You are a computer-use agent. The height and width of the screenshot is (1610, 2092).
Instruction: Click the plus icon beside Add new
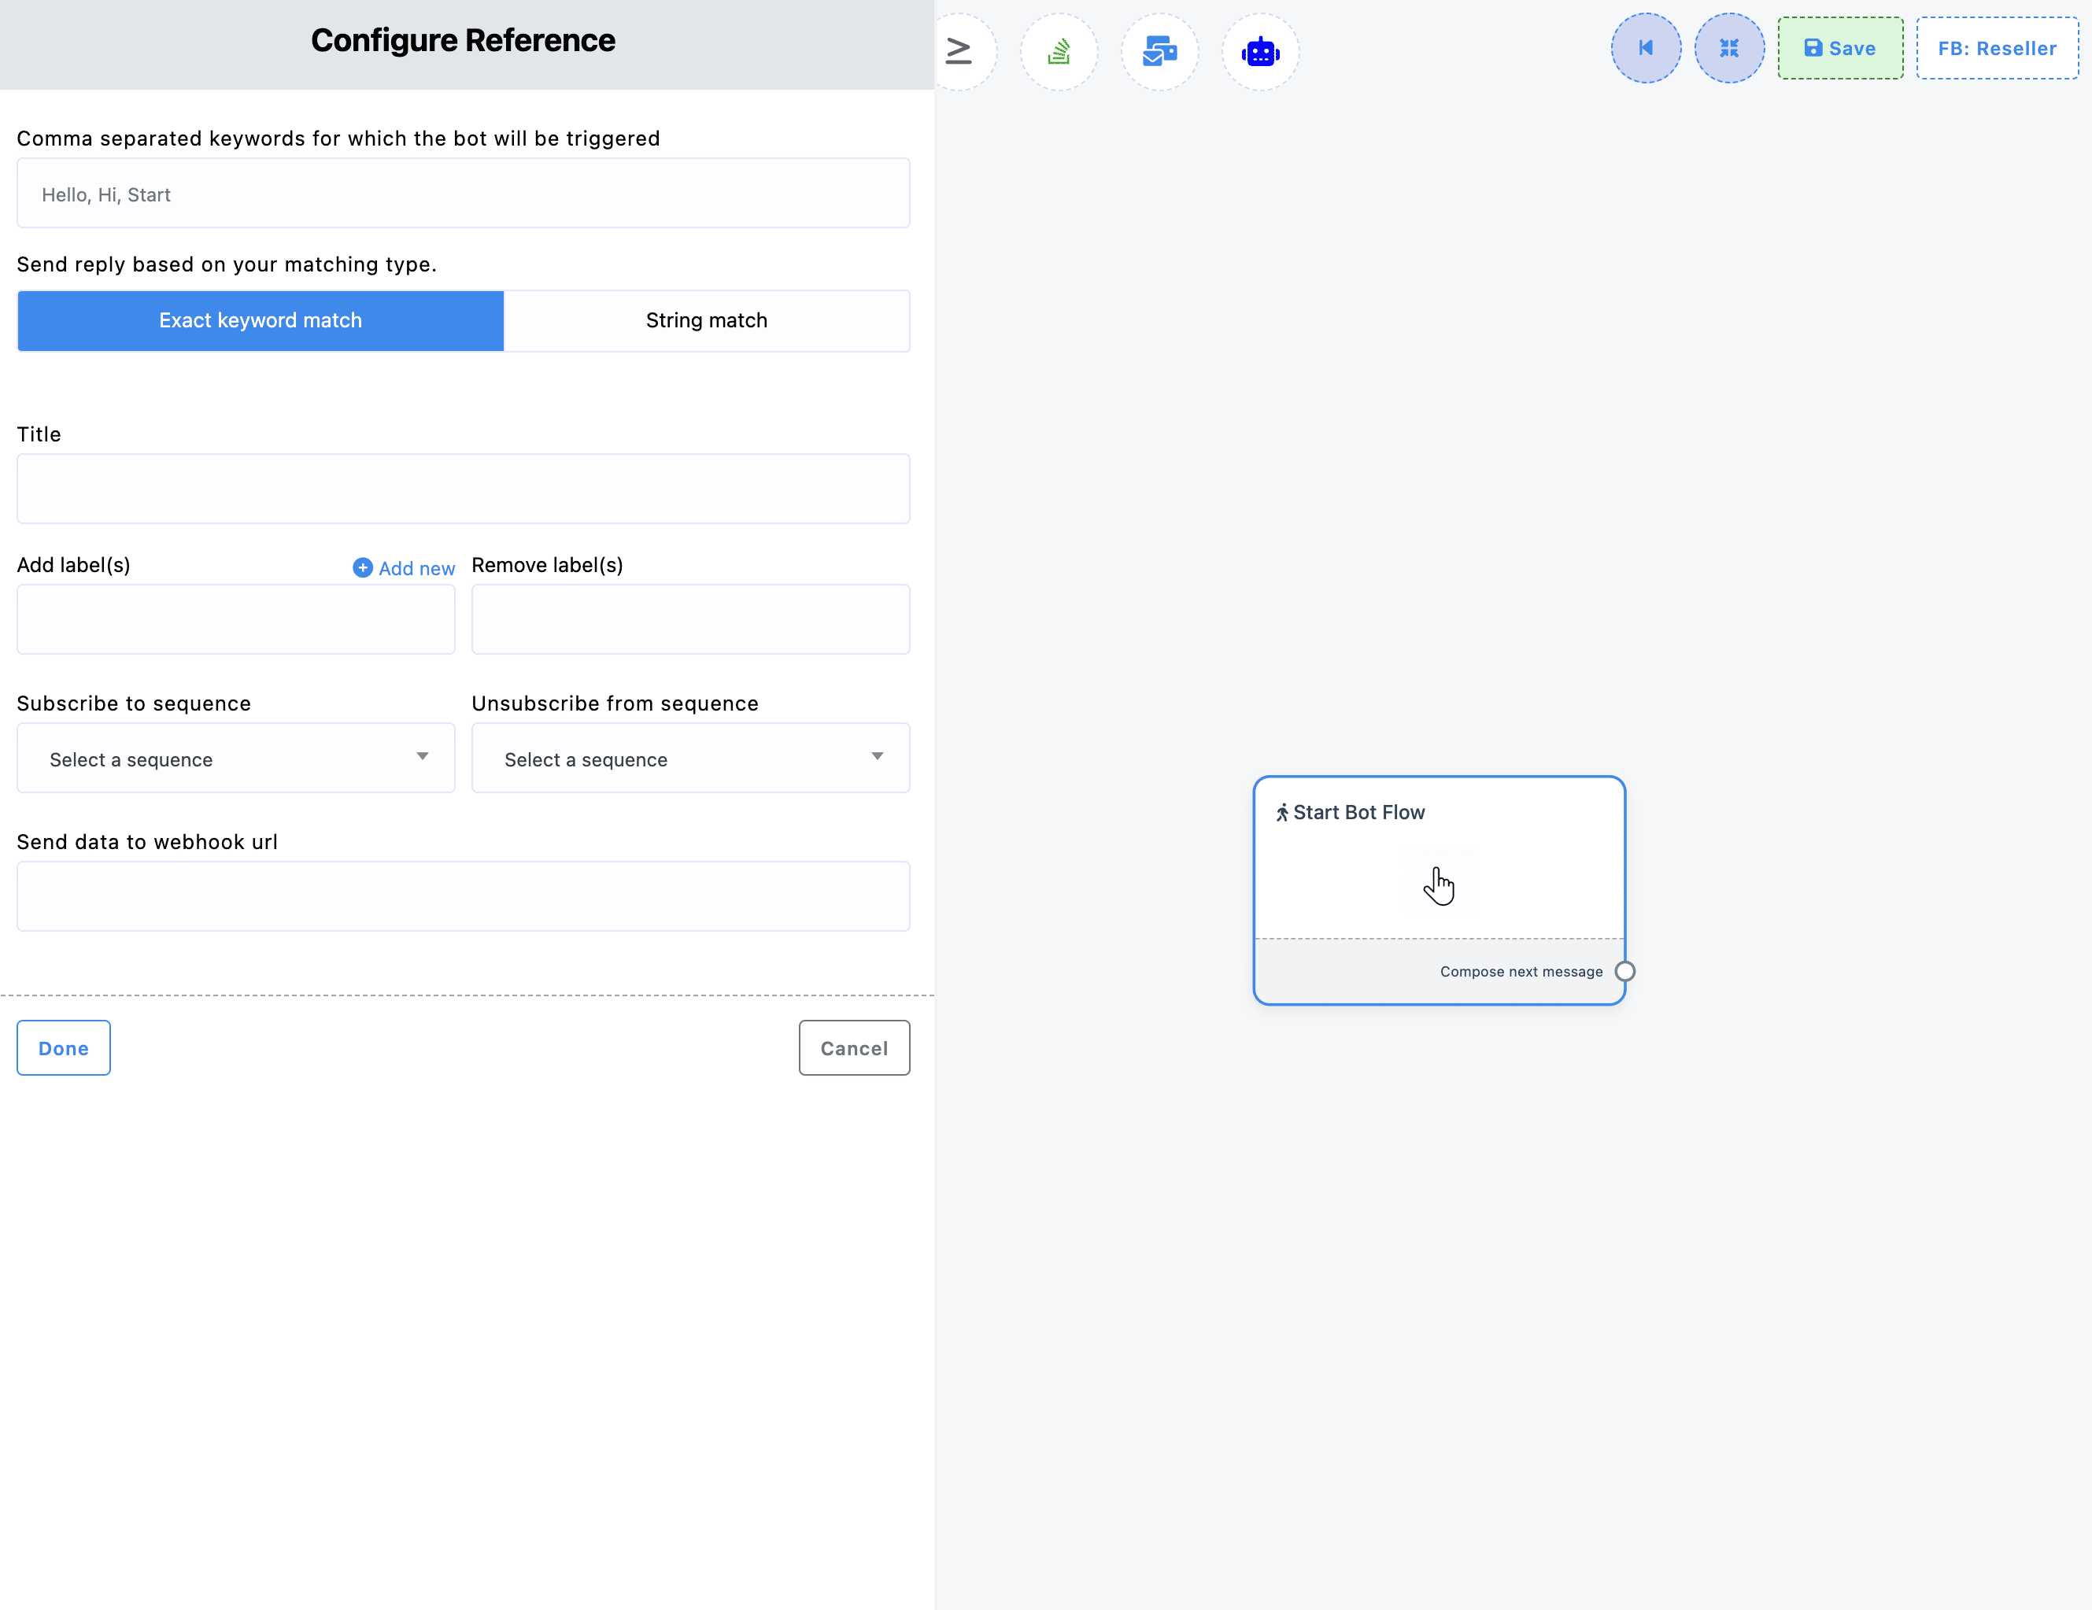pyautogui.click(x=362, y=568)
